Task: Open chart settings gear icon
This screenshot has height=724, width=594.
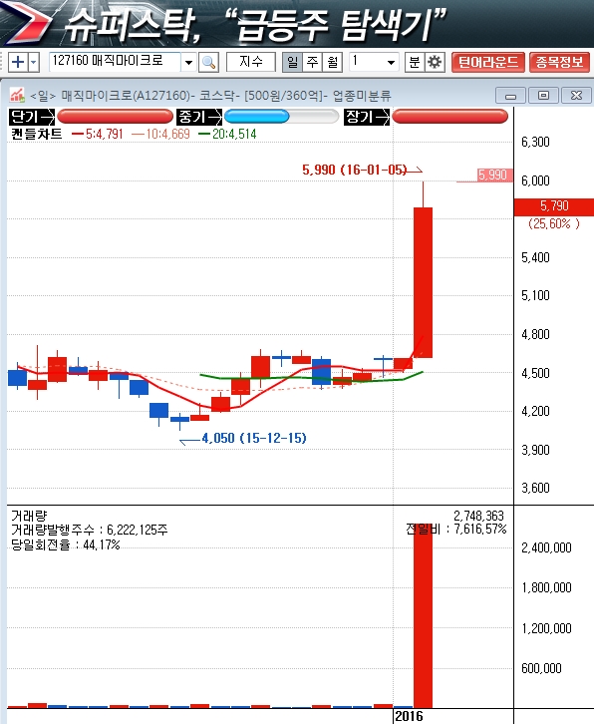Action: pyautogui.click(x=435, y=62)
